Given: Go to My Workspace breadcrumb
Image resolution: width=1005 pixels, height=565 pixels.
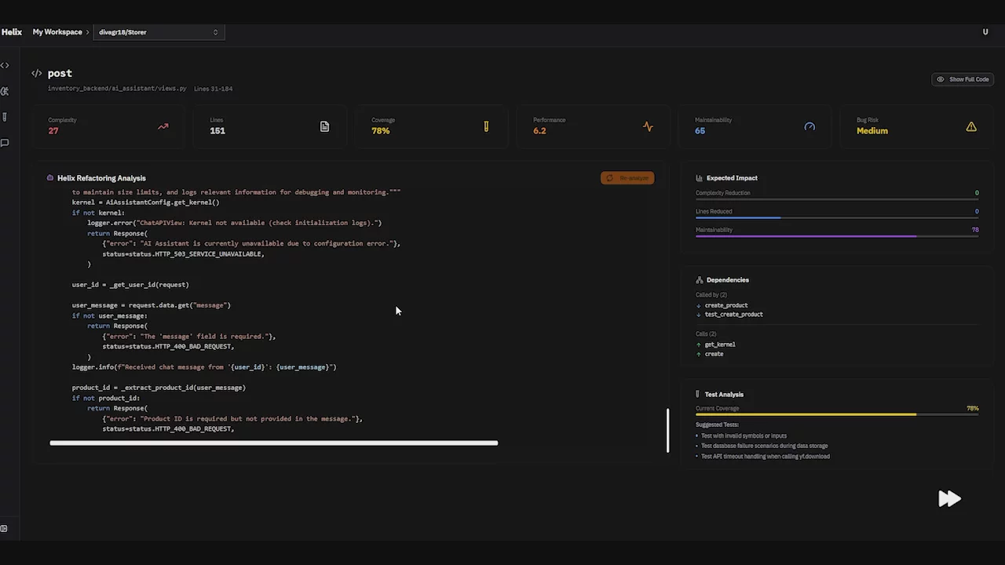Looking at the screenshot, I should (x=57, y=32).
